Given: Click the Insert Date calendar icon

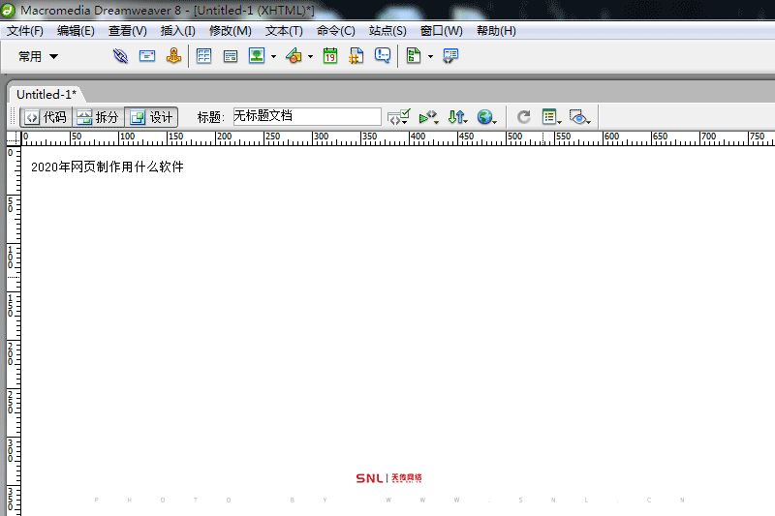Looking at the screenshot, I should 330,56.
